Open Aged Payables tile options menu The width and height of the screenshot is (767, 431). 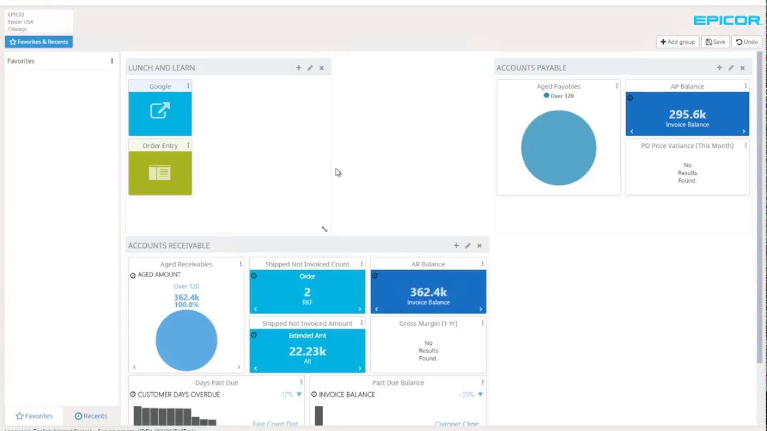(617, 86)
